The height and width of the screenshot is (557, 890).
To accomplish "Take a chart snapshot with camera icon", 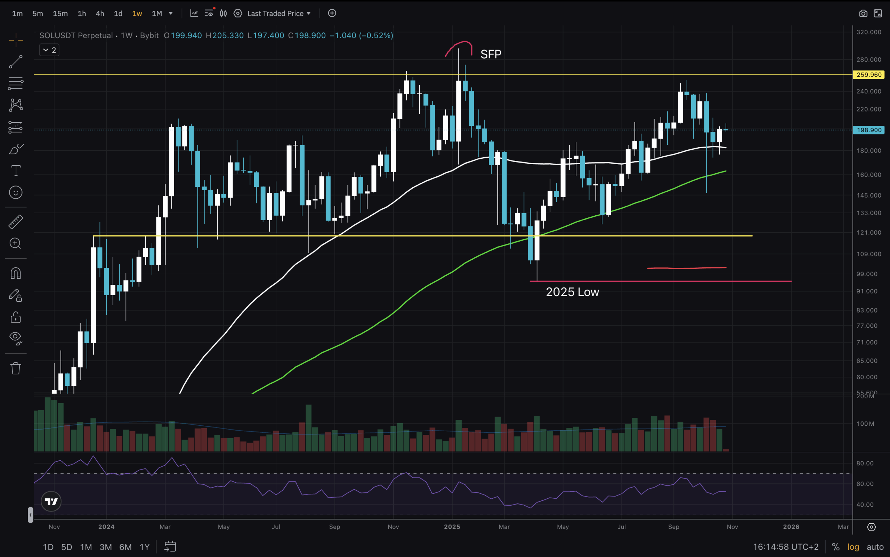I will click(x=863, y=14).
